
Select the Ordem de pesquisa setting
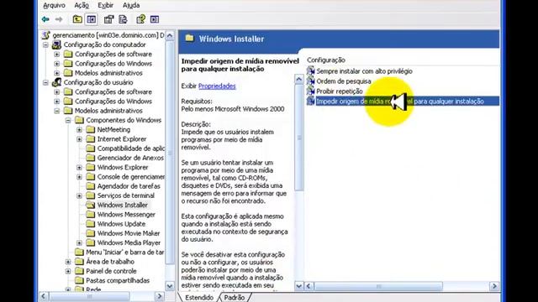(344, 81)
